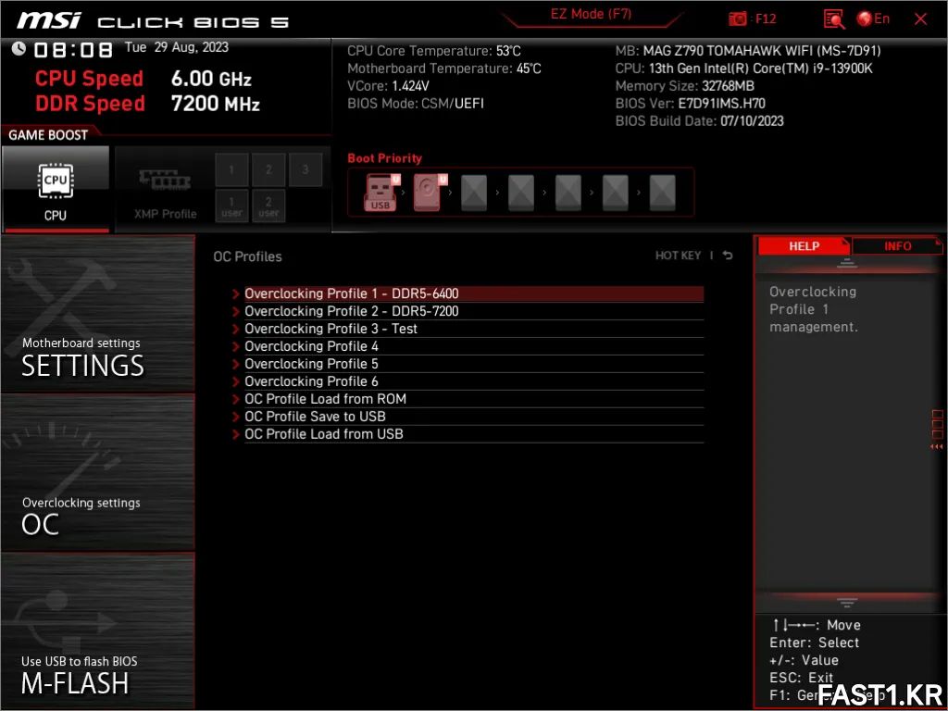Click the VCore 1.424V reading
This screenshot has height=711, width=948.
click(x=388, y=86)
